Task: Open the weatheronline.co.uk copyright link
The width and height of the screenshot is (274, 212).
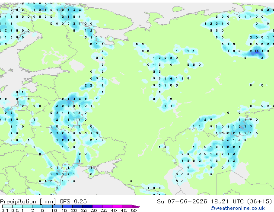Action: pos(238,208)
